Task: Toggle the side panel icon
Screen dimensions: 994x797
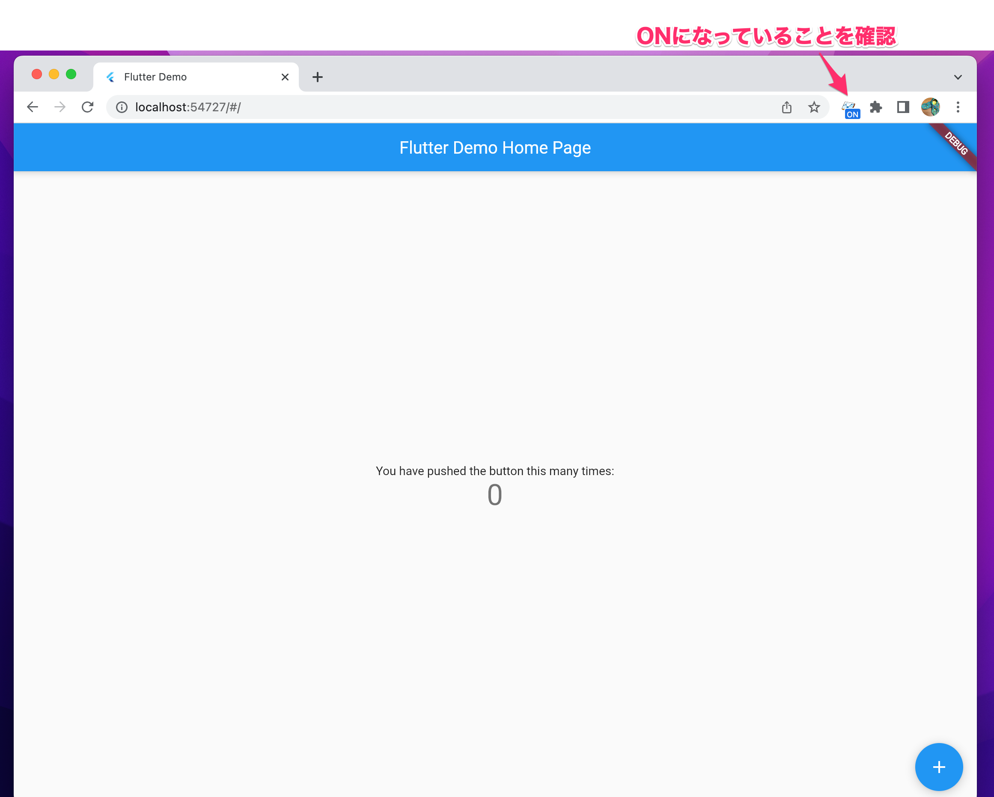Action: (x=903, y=107)
